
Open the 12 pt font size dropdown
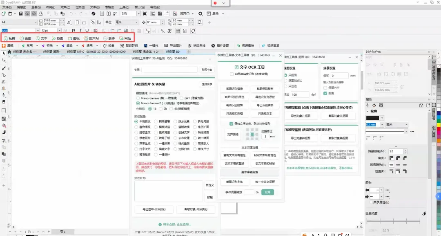point(59,31)
